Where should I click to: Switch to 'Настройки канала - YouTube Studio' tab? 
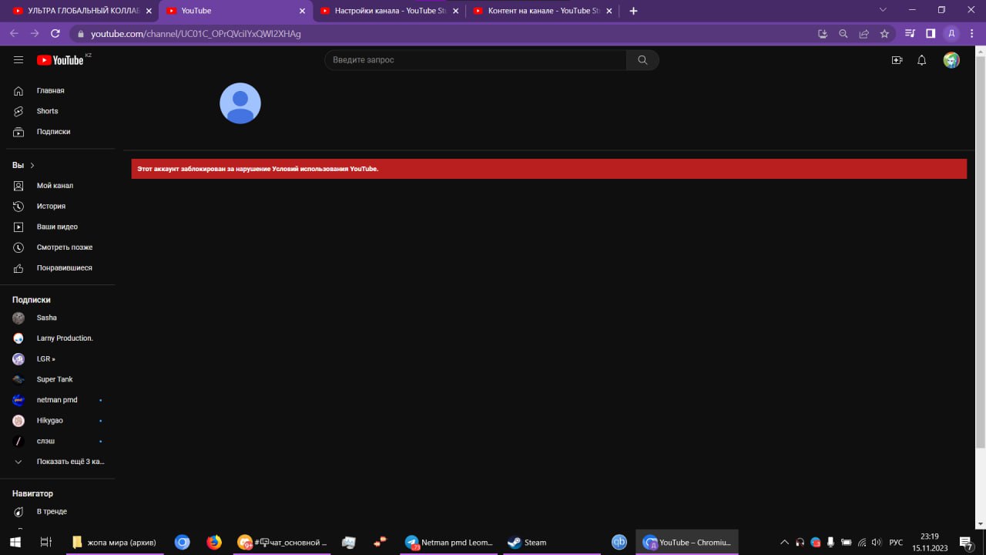[x=390, y=11]
